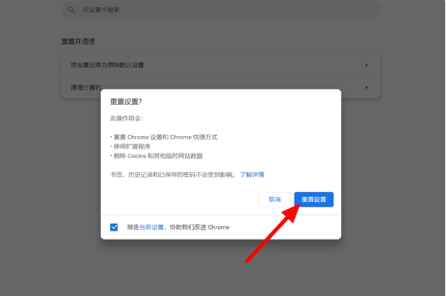The image size is (446, 296).
Task: Click the 此操作将会 text in dialog
Action: click(126, 118)
